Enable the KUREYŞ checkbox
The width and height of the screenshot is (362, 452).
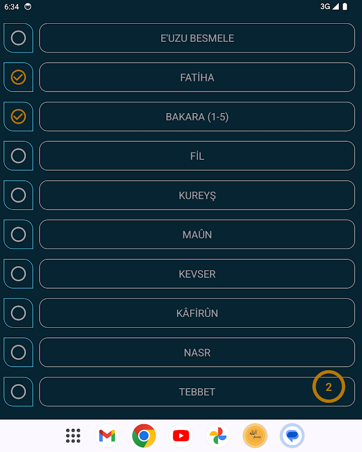coord(19,195)
